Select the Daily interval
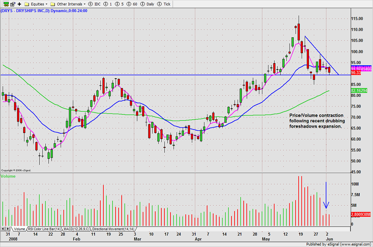This screenshot has height=247, width=373. pyautogui.click(x=147, y=4)
